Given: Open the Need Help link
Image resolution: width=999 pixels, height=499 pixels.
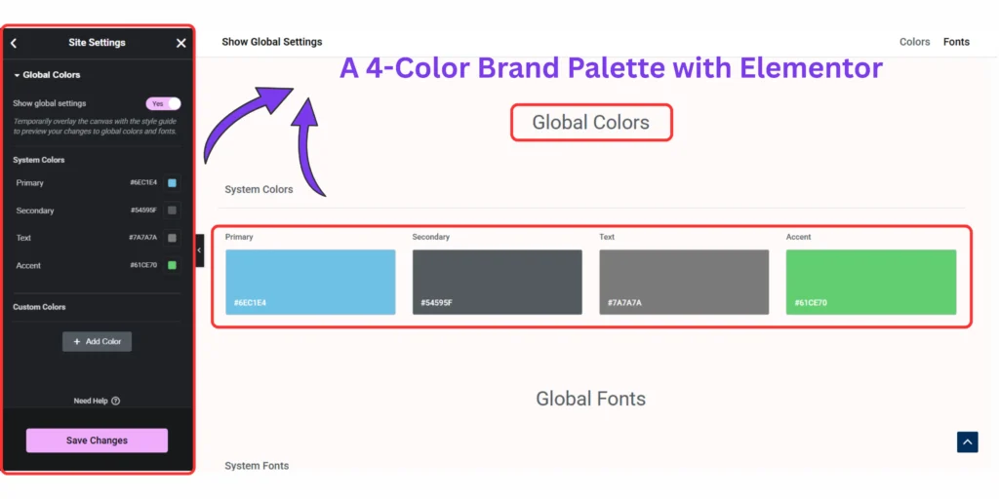Looking at the screenshot, I should click(x=97, y=401).
